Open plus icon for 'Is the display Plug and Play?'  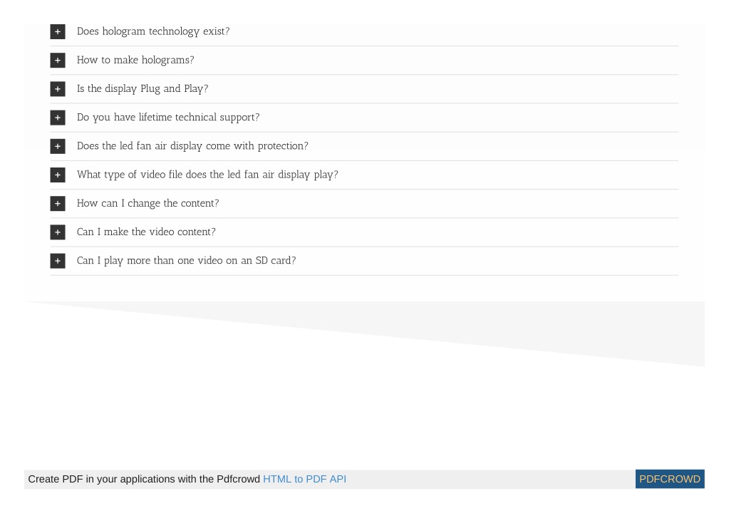58,89
